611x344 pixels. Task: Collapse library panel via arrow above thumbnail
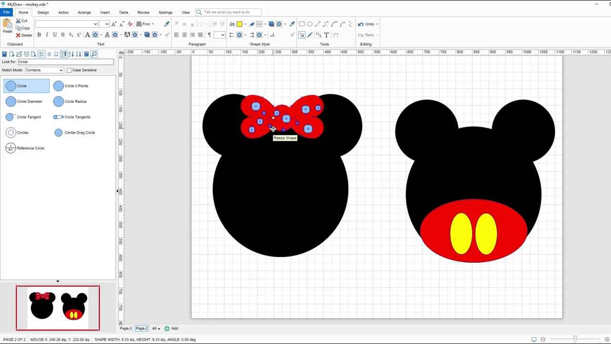58,281
